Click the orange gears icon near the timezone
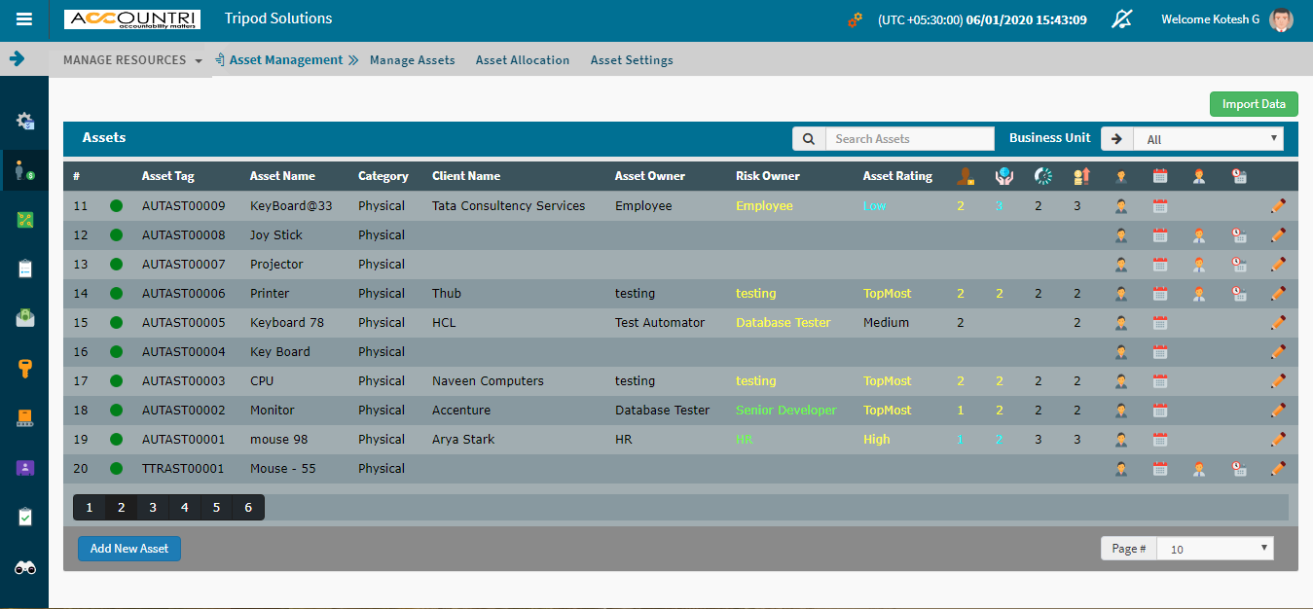The width and height of the screenshot is (1313, 609). click(x=855, y=19)
